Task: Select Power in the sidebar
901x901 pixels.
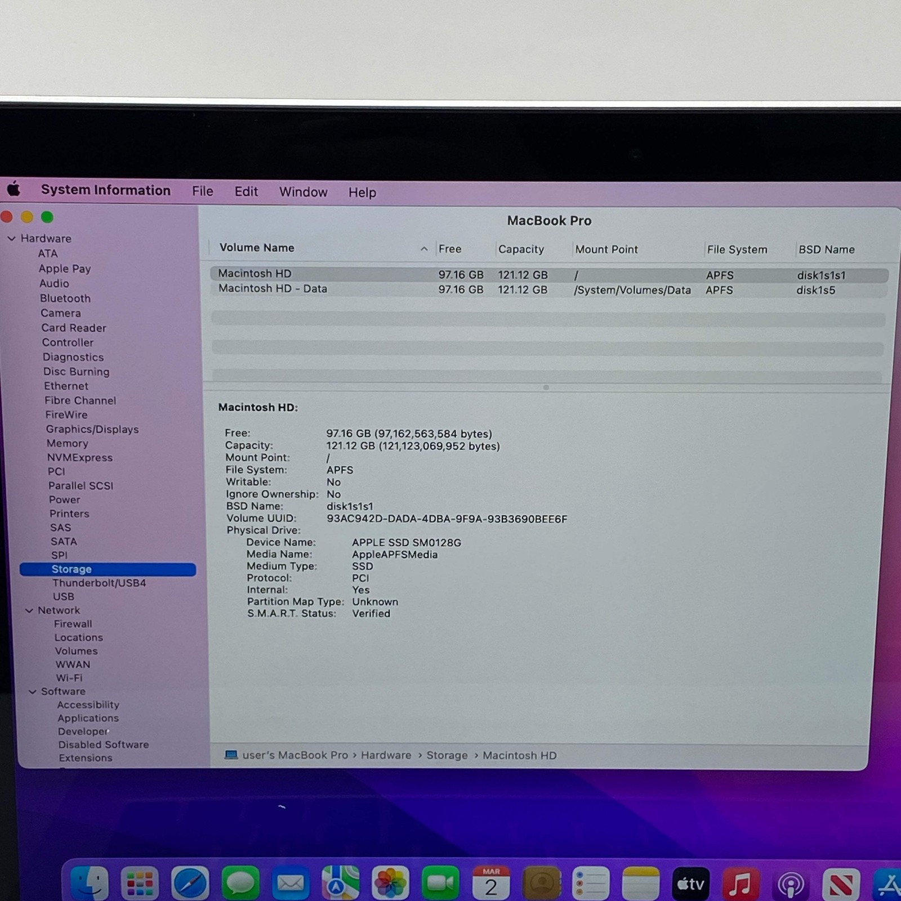Action: tap(65, 499)
